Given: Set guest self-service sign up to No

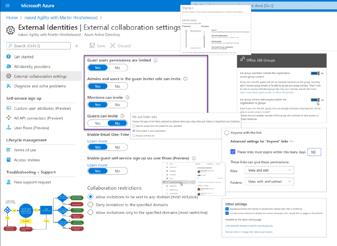Looking at the screenshot, I should point(117,171).
